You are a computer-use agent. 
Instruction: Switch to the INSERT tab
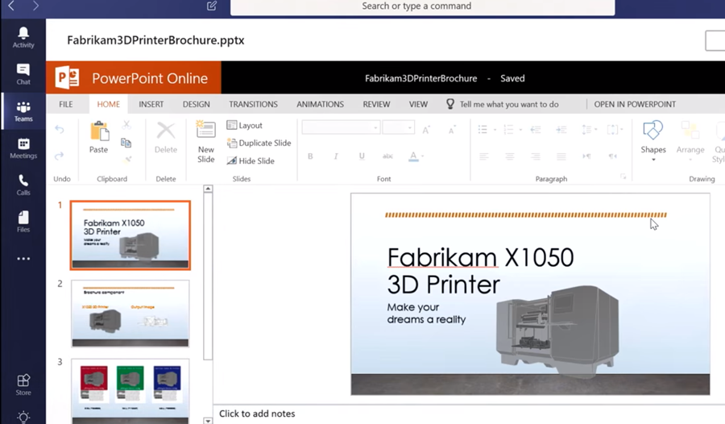tap(151, 104)
